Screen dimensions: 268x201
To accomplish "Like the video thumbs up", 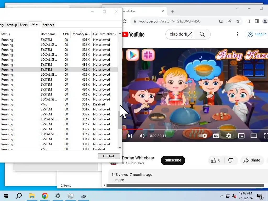I will pos(216,160).
